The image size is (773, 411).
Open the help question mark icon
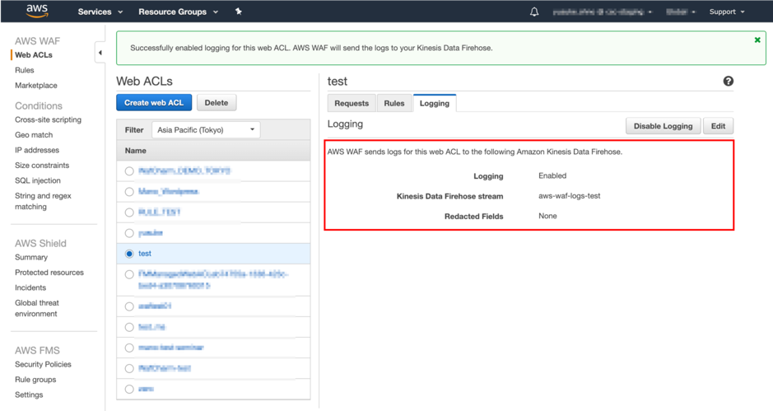(x=729, y=82)
